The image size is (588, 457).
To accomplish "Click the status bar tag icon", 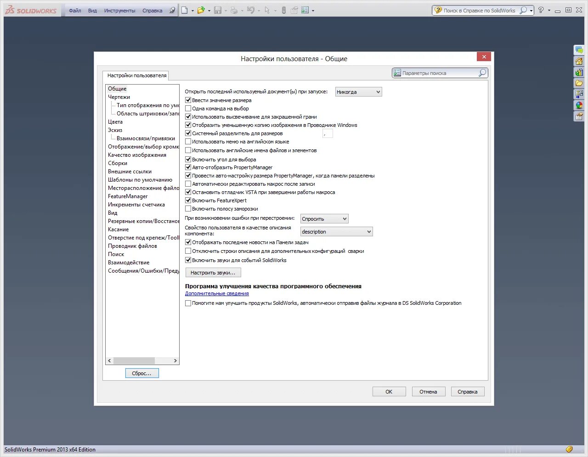I will (569, 449).
